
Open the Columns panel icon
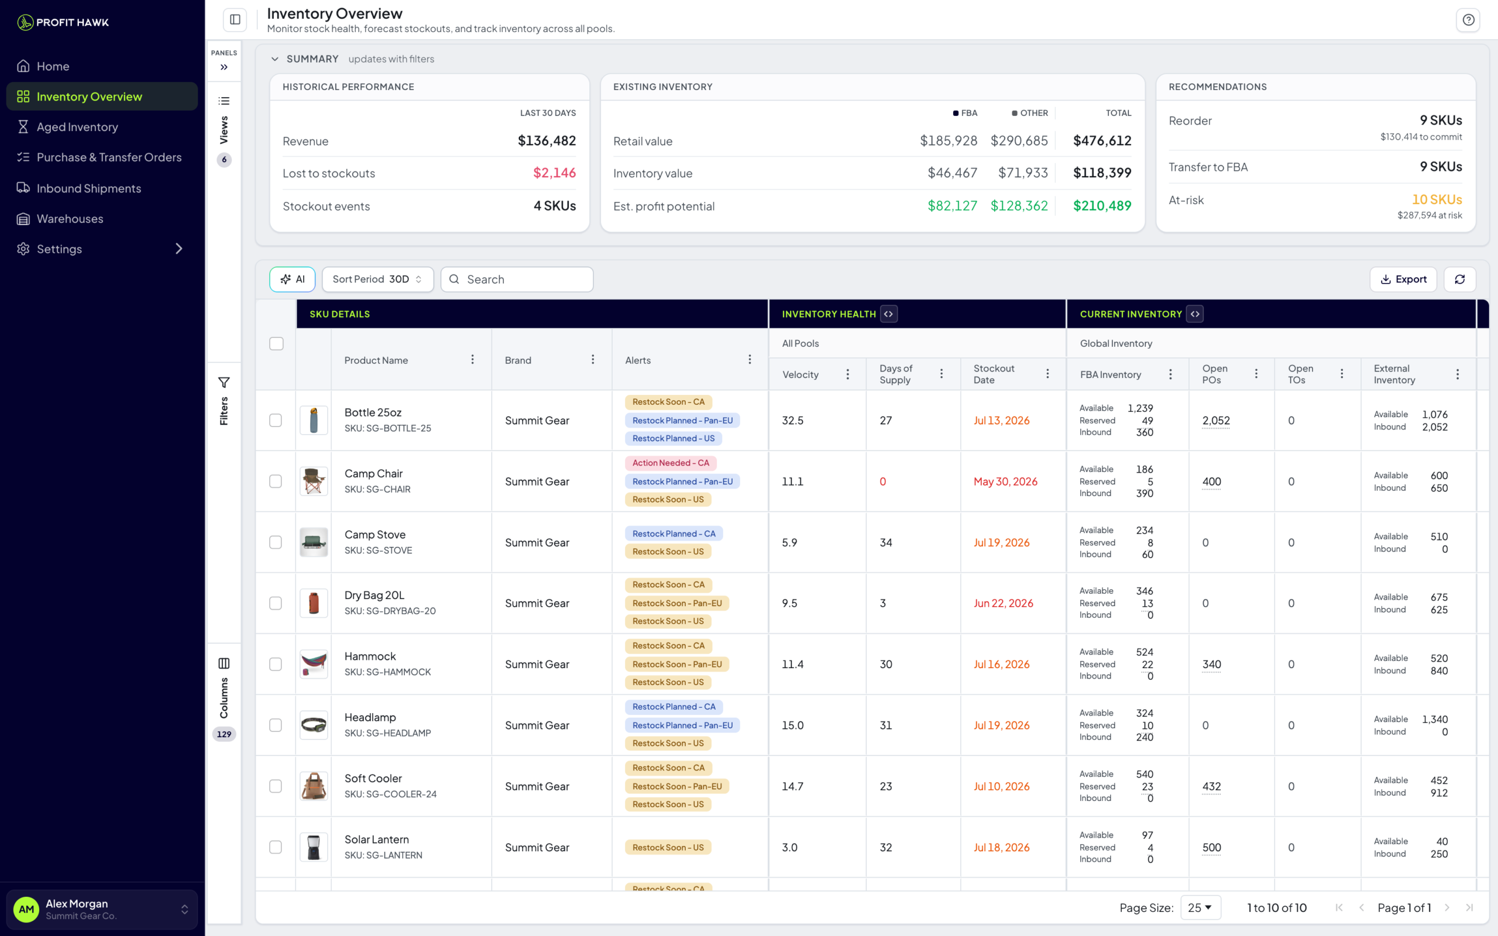(224, 663)
